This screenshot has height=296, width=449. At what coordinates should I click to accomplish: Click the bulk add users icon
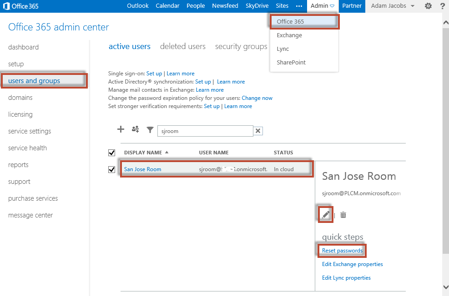(x=136, y=129)
